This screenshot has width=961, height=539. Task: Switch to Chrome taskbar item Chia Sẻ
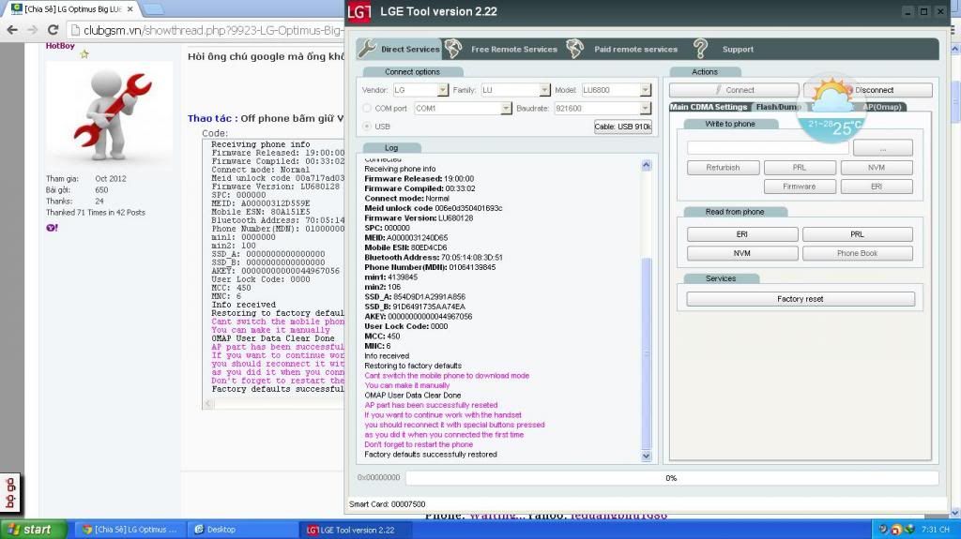coord(130,530)
